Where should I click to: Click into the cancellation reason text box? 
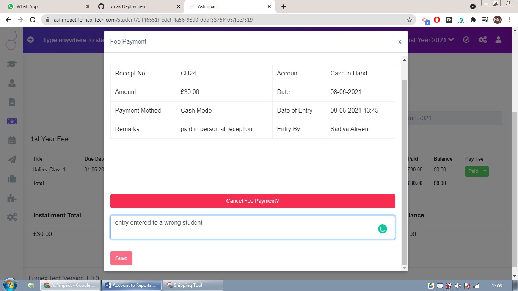[x=253, y=227]
